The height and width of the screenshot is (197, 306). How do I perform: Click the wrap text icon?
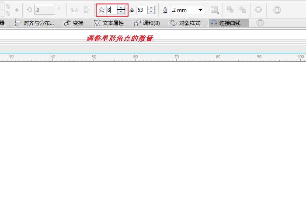point(215,10)
